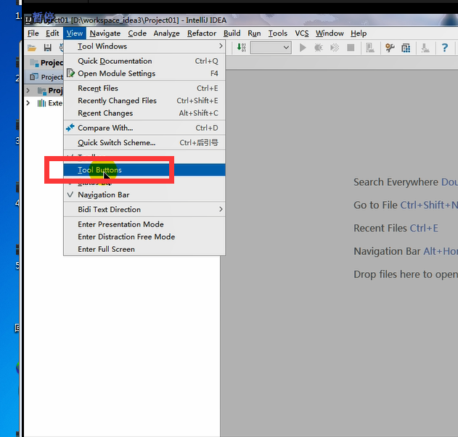The height and width of the screenshot is (437, 458).
Task: Select Compare With... entry
Action: tap(144, 128)
